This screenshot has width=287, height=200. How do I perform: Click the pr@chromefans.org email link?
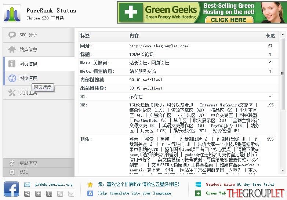54,185
